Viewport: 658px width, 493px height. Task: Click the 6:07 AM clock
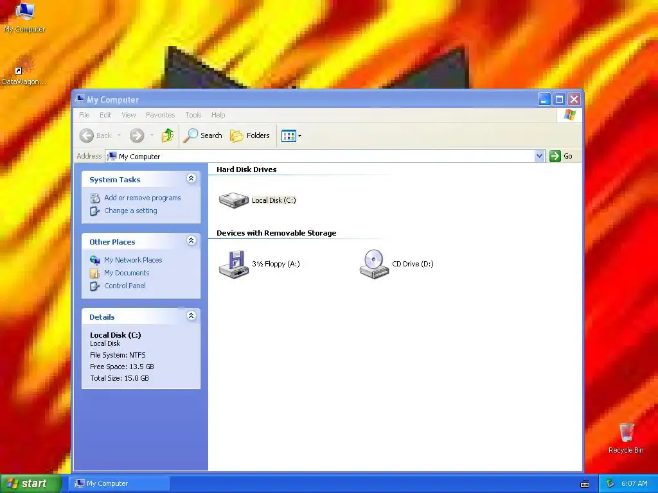(x=634, y=483)
